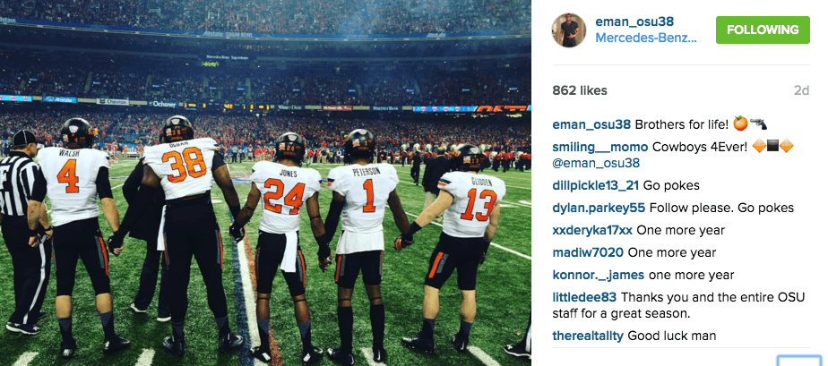This screenshot has height=366, width=828.
Task: Open the Mercedes-Benz location link
Action: pyautogui.click(x=646, y=38)
